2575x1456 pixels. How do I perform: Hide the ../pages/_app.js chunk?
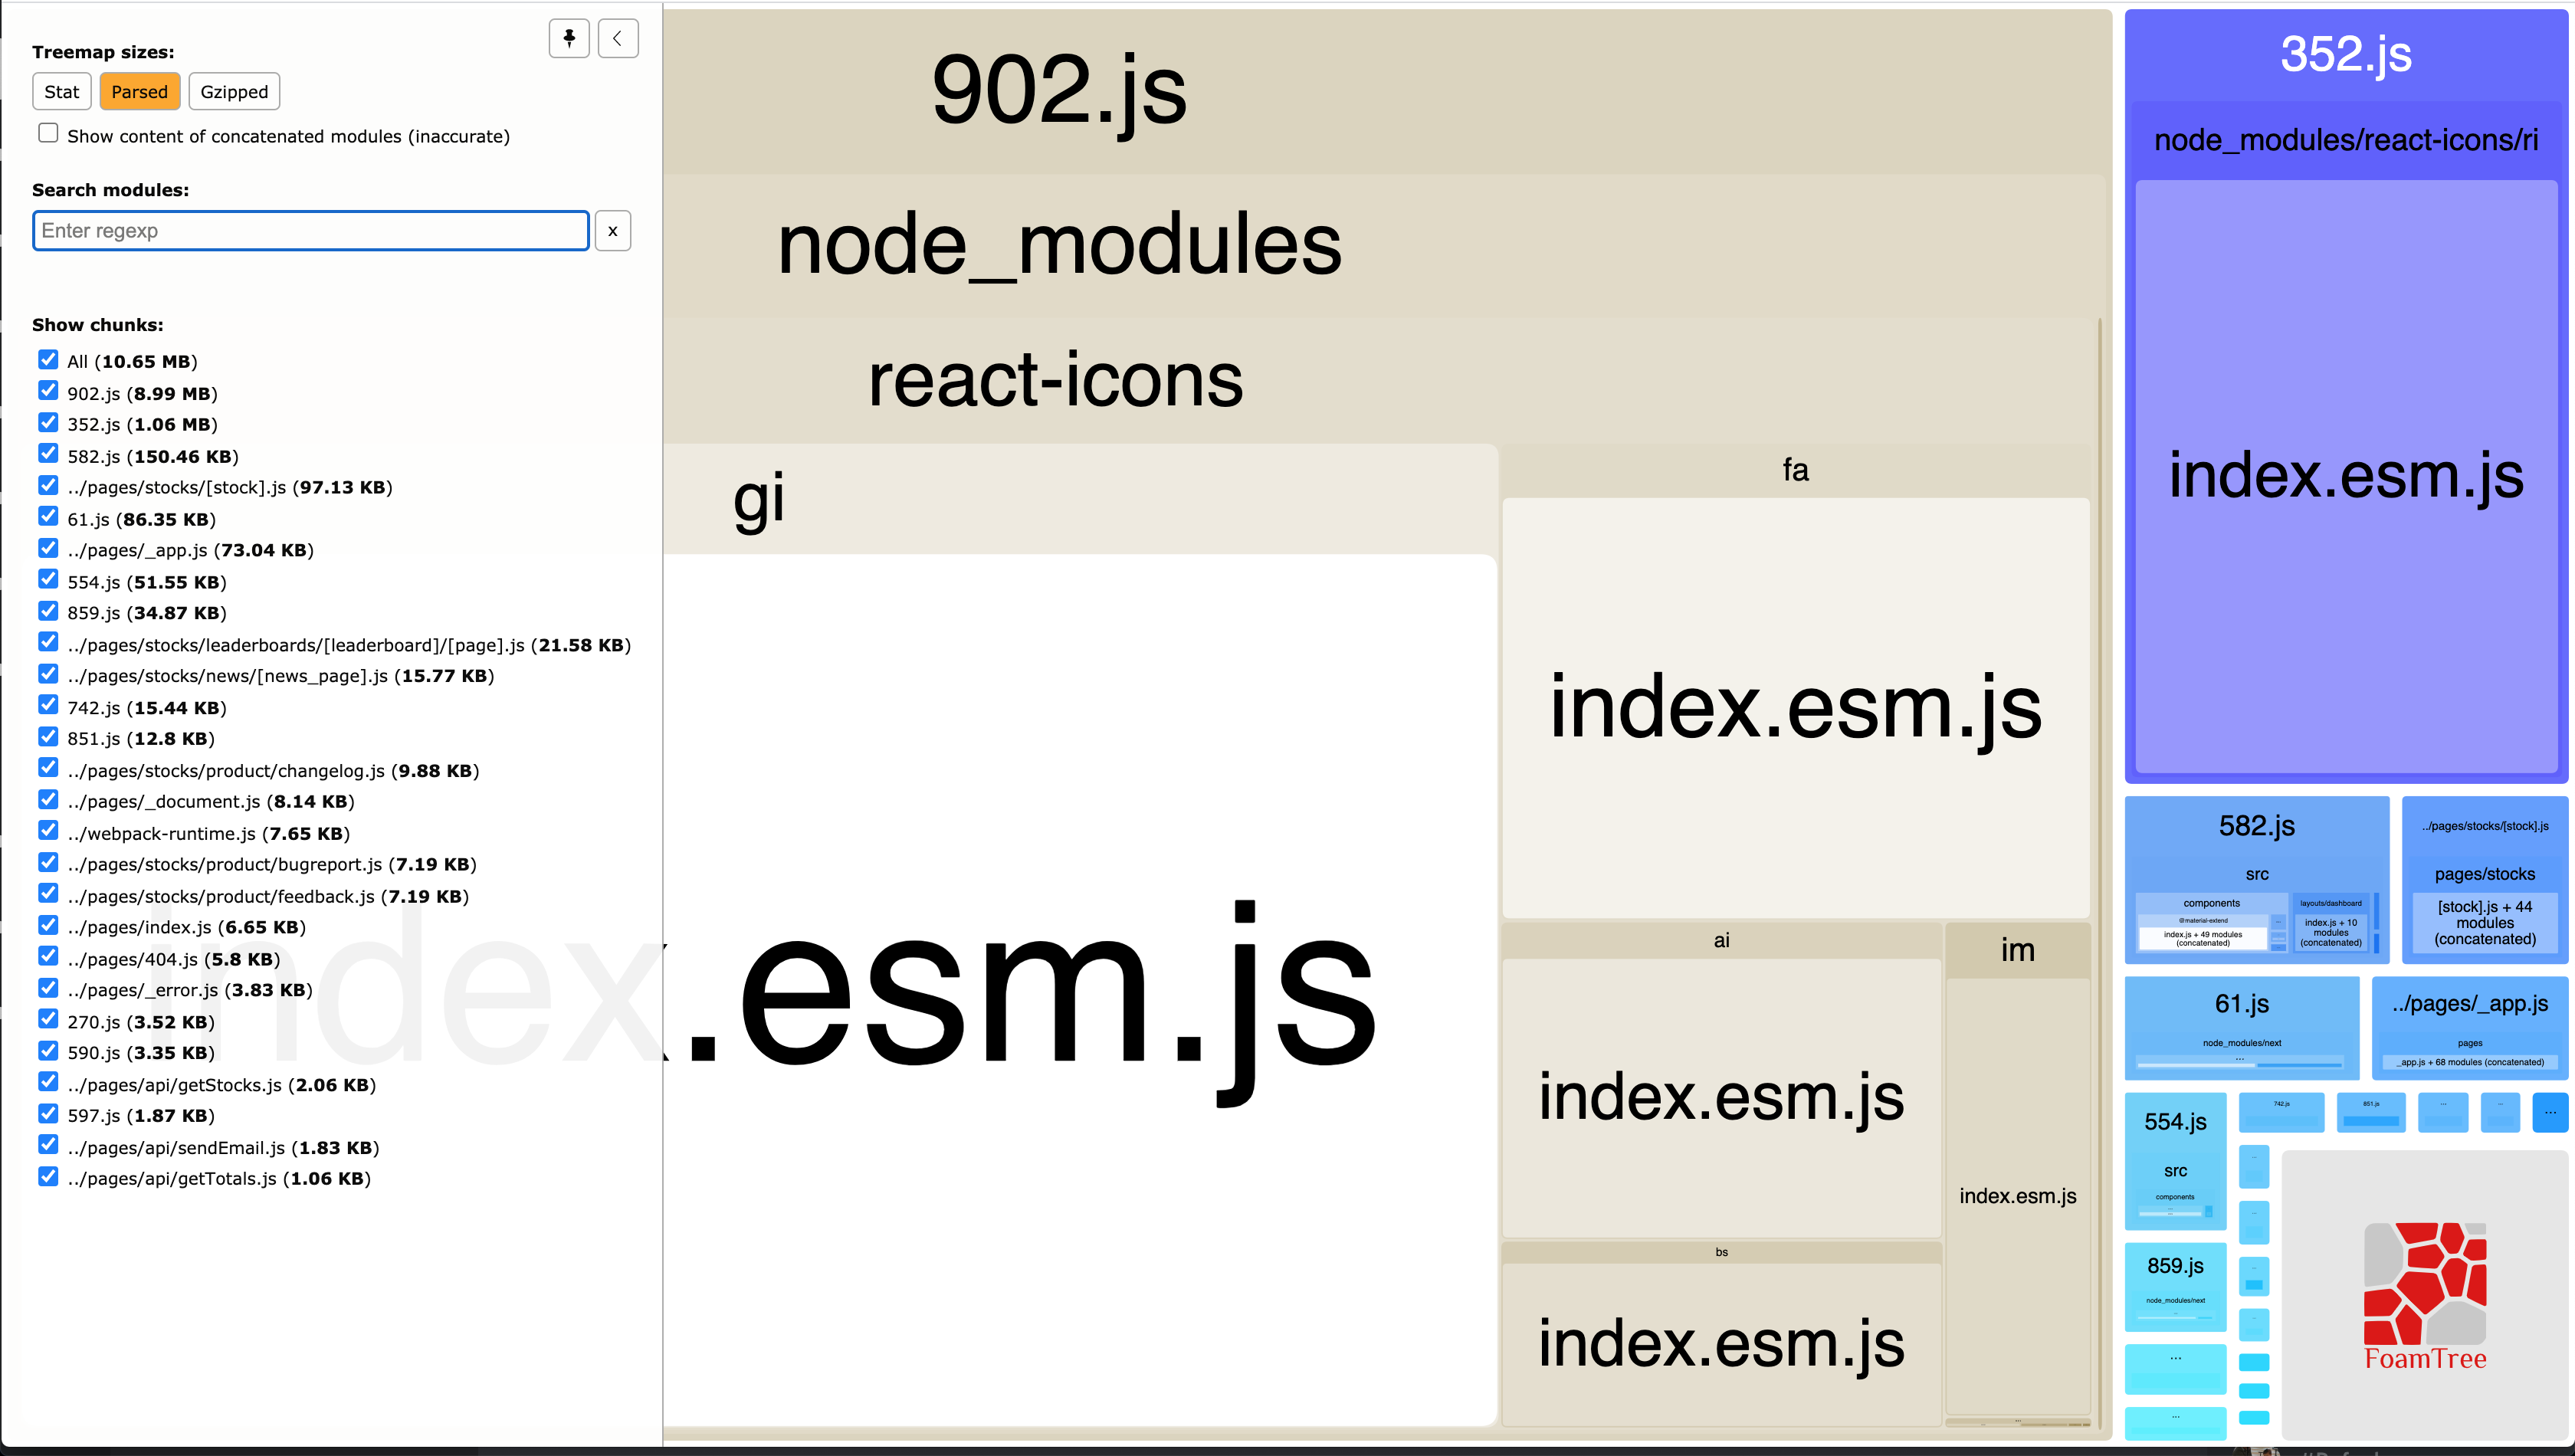(x=48, y=547)
